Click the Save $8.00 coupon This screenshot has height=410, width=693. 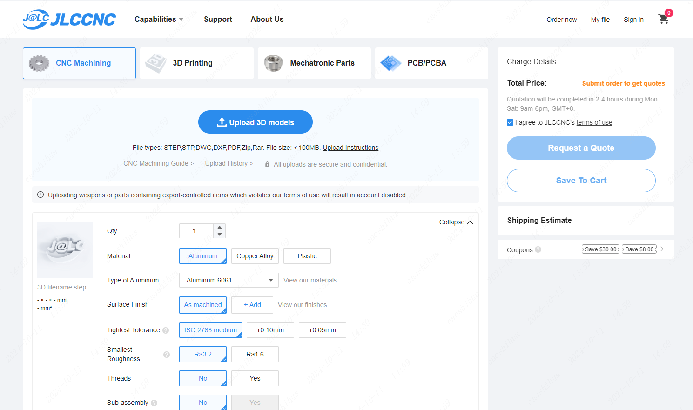click(x=639, y=249)
